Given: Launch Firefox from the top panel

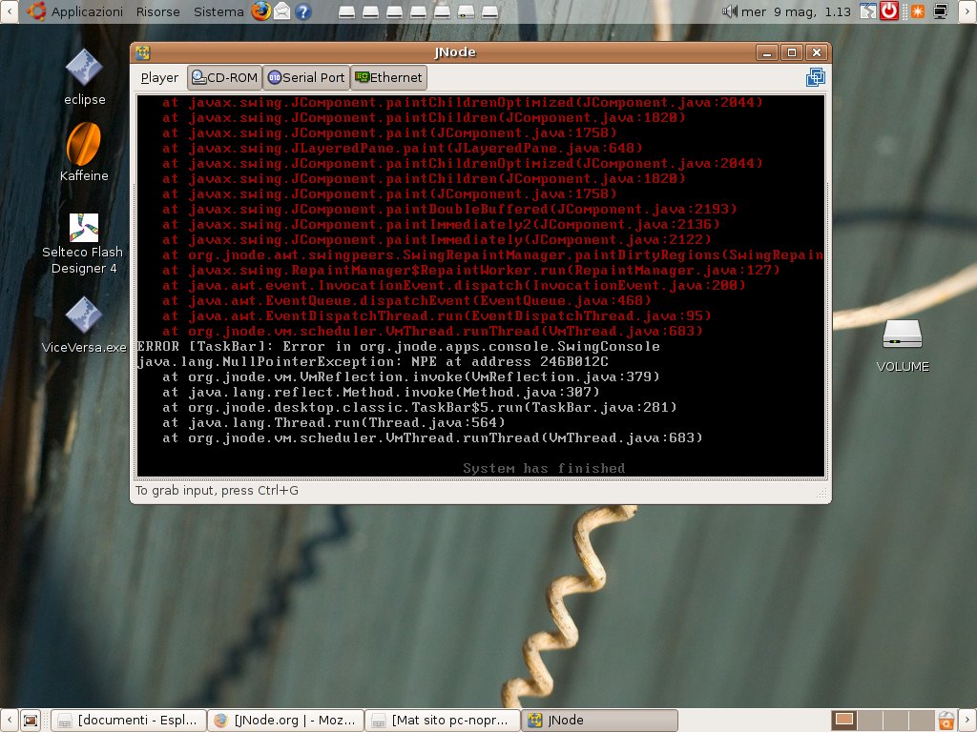Looking at the screenshot, I should coord(261,11).
